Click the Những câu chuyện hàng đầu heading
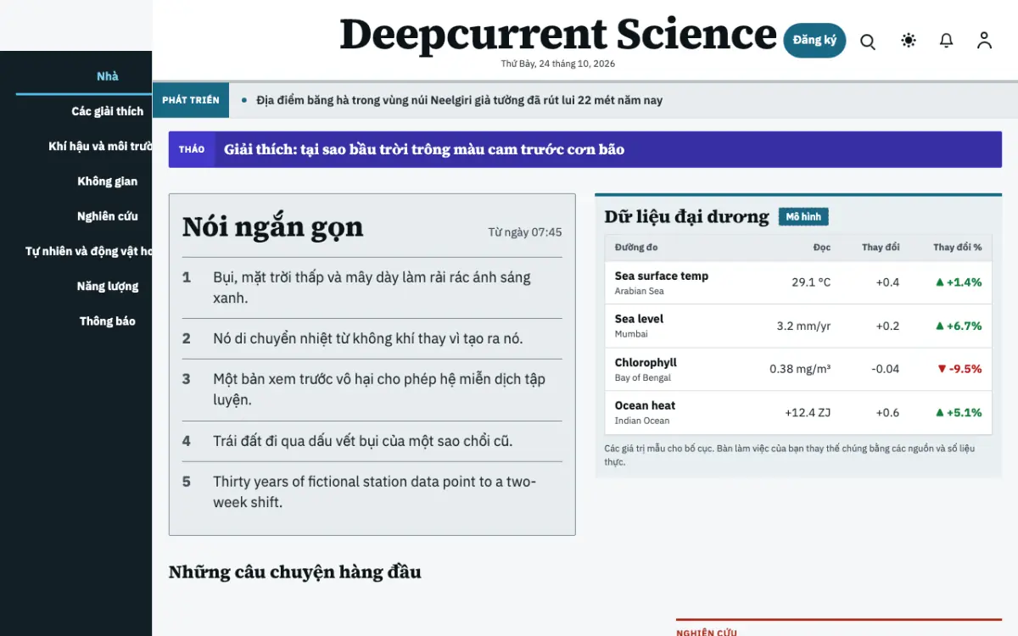The image size is (1018, 636). pos(295,572)
